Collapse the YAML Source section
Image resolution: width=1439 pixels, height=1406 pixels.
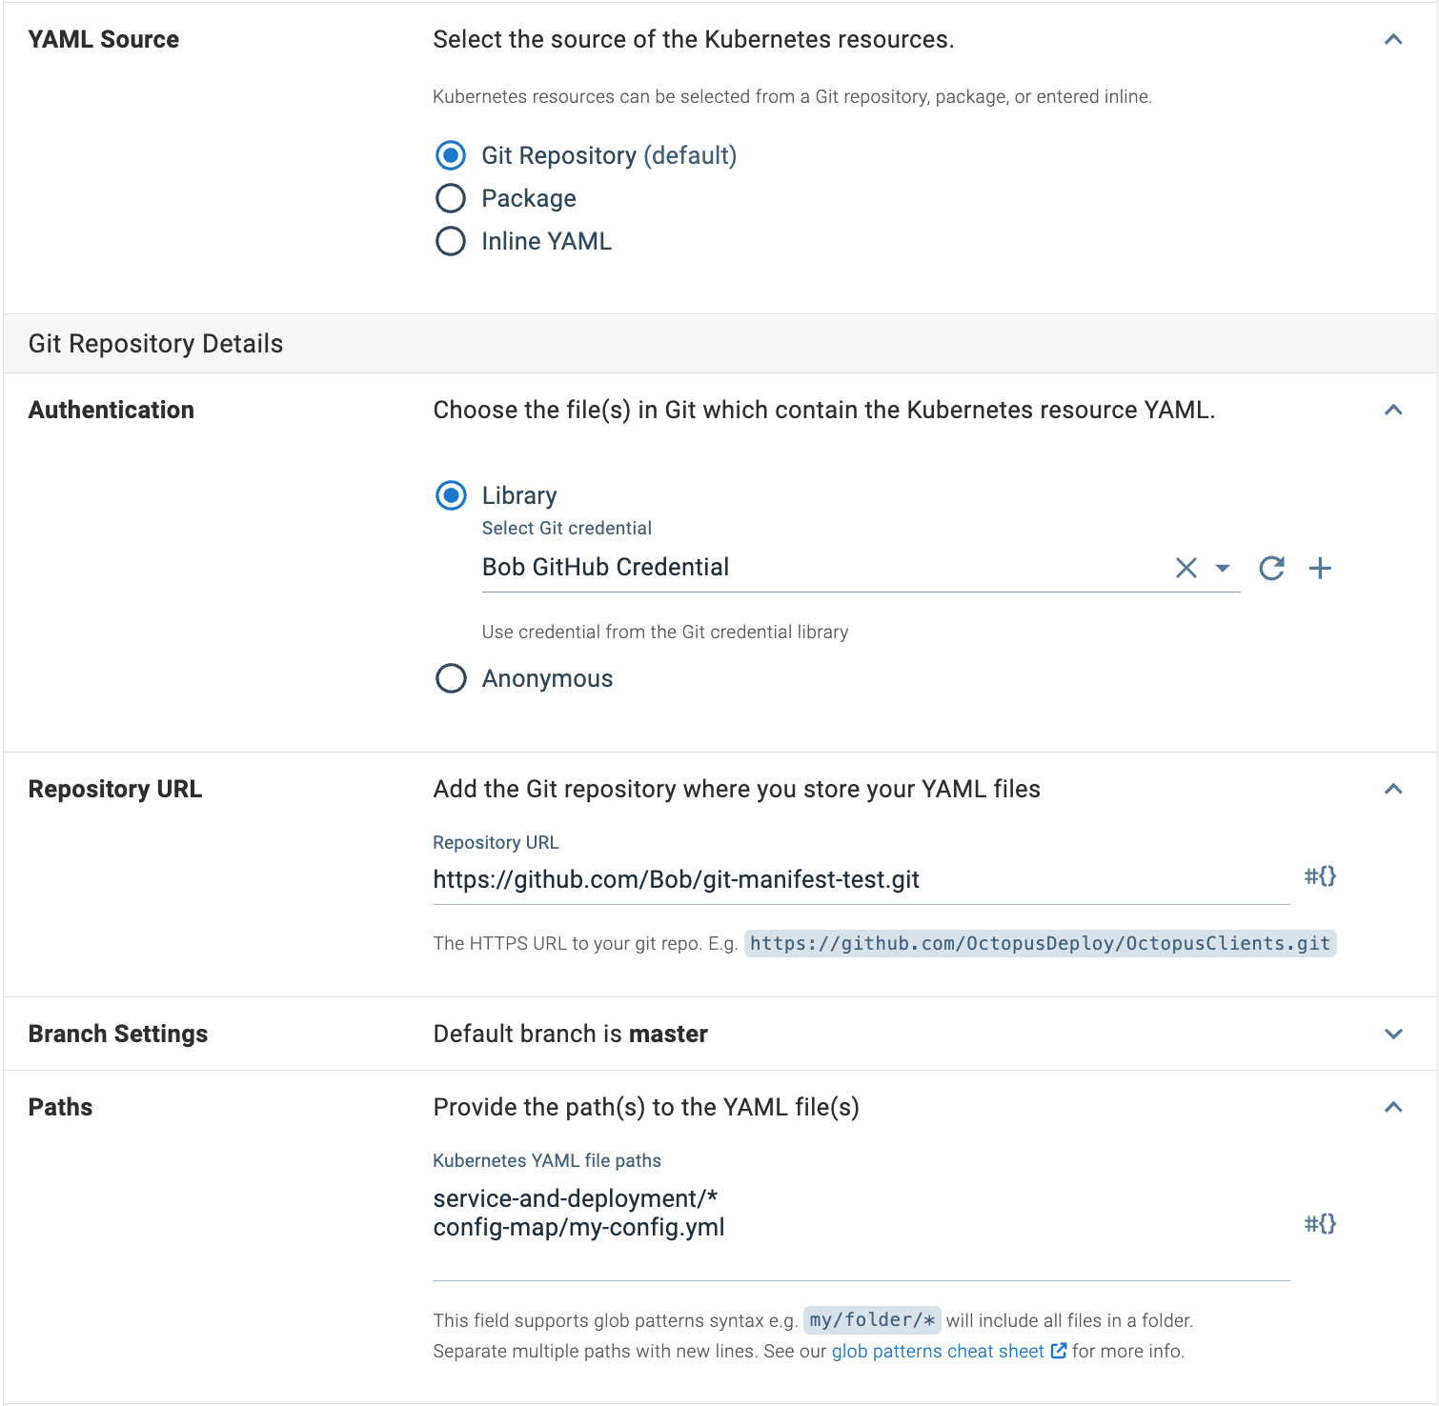tap(1393, 39)
